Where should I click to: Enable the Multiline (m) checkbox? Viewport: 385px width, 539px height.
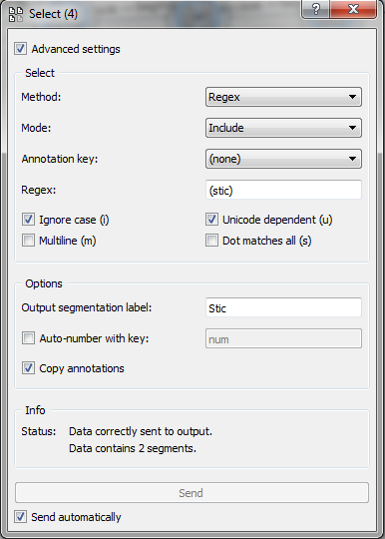pos(28,240)
